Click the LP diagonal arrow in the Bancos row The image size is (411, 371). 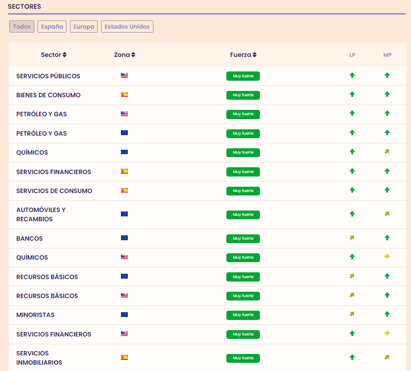click(x=352, y=238)
